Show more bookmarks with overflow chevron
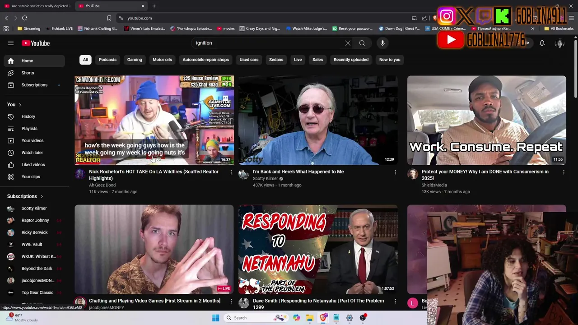The image size is (578, 325). (532, 28)
